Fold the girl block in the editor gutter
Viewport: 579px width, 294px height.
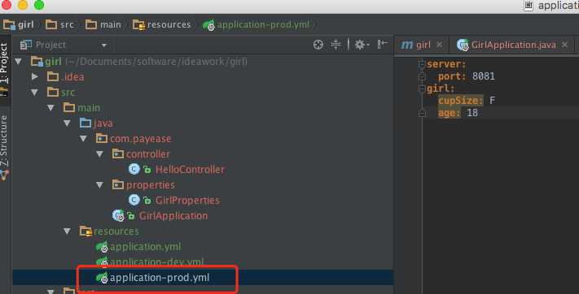coord(422,89)
